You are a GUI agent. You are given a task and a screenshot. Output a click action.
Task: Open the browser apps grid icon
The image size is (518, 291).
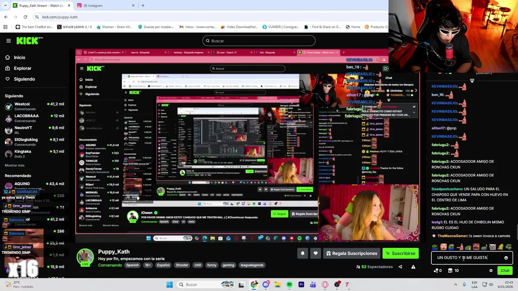[x=5, y=27]
